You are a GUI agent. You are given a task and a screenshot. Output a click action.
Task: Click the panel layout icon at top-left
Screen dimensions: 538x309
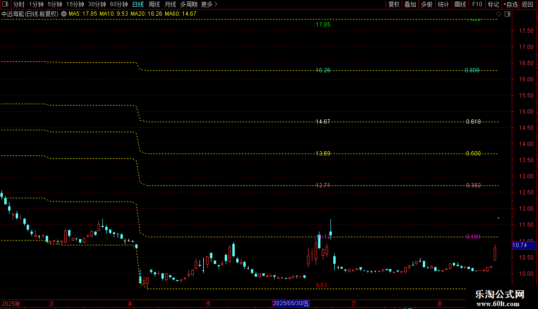point(5,4)
